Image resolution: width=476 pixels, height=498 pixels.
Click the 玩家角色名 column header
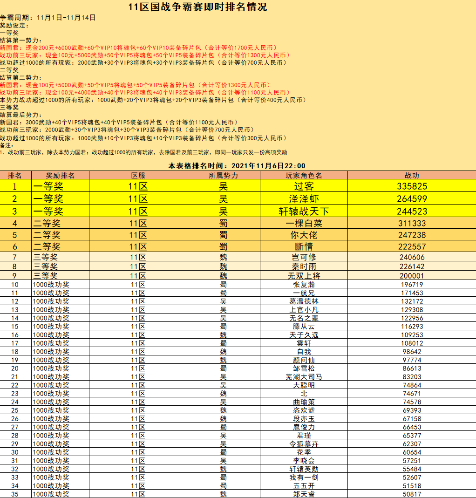304,176
